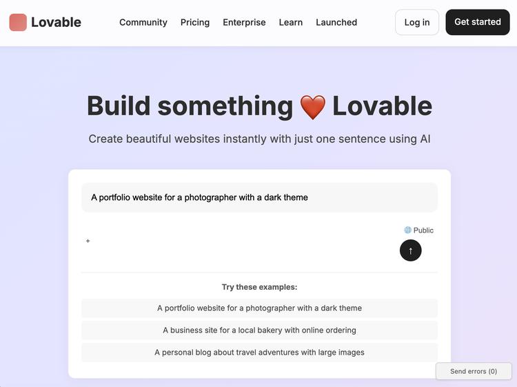Screen dimensions: 517x387
Task: Select the Learn nav item
Action: click(x=291, y=22)
